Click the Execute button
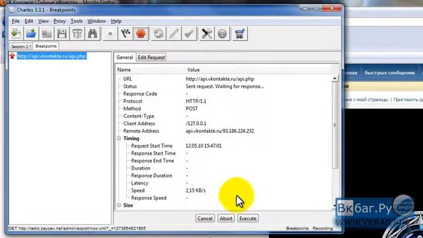Image resolution: width=423 pixels, height=238 pixels. 248,218
